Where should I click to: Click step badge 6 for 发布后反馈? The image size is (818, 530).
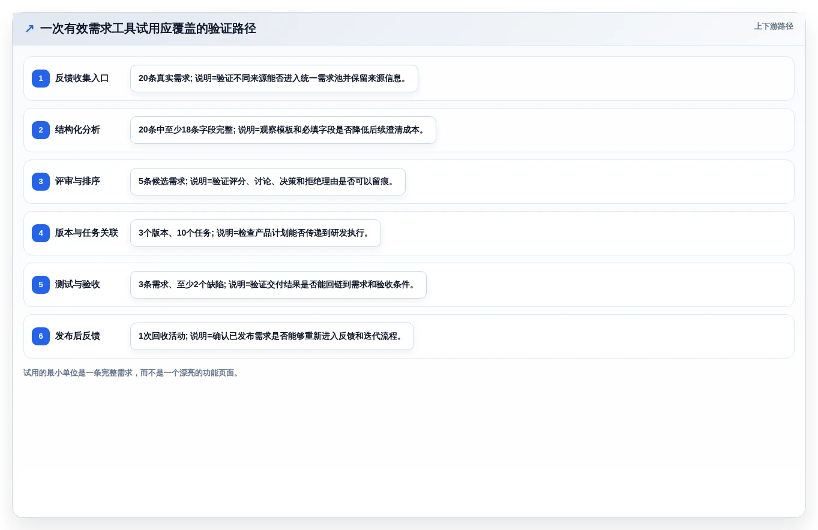point(41,336)
